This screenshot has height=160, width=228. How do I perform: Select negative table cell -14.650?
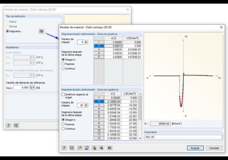click(129, 109)
